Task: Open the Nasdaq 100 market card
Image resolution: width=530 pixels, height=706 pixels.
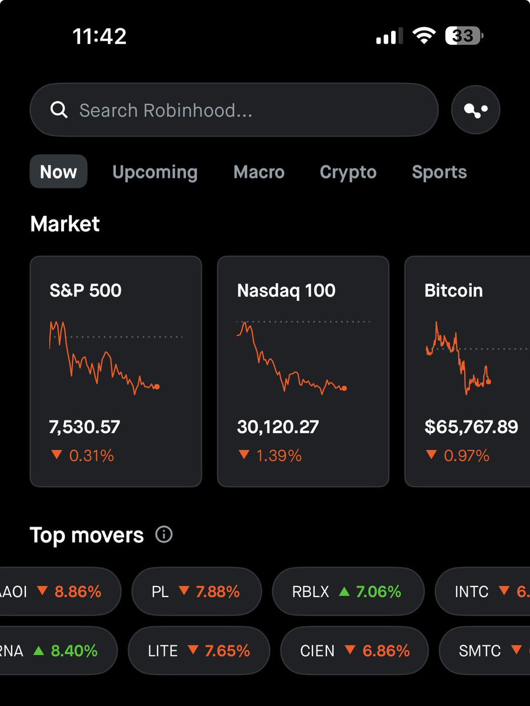Action: pos(303,371)
